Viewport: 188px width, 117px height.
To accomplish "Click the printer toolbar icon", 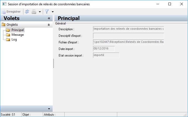I will 34,12.
